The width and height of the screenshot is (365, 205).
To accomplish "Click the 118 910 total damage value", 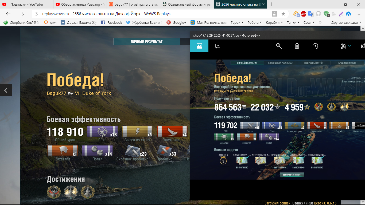I will pyautogui.click(x=65, y=132).
